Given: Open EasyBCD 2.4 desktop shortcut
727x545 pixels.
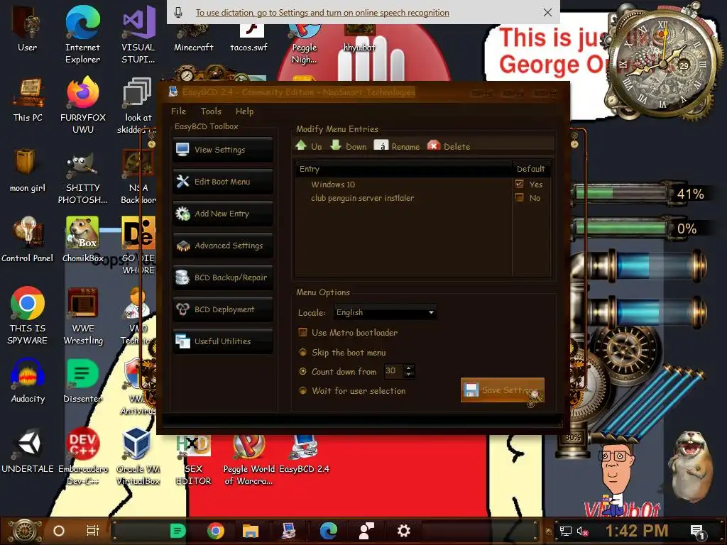Looking at the screenshot, I should click(x=304, y=454).
